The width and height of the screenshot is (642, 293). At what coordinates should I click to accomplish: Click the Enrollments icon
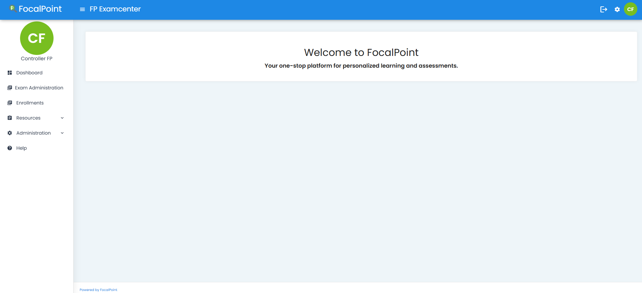(10, 103)
